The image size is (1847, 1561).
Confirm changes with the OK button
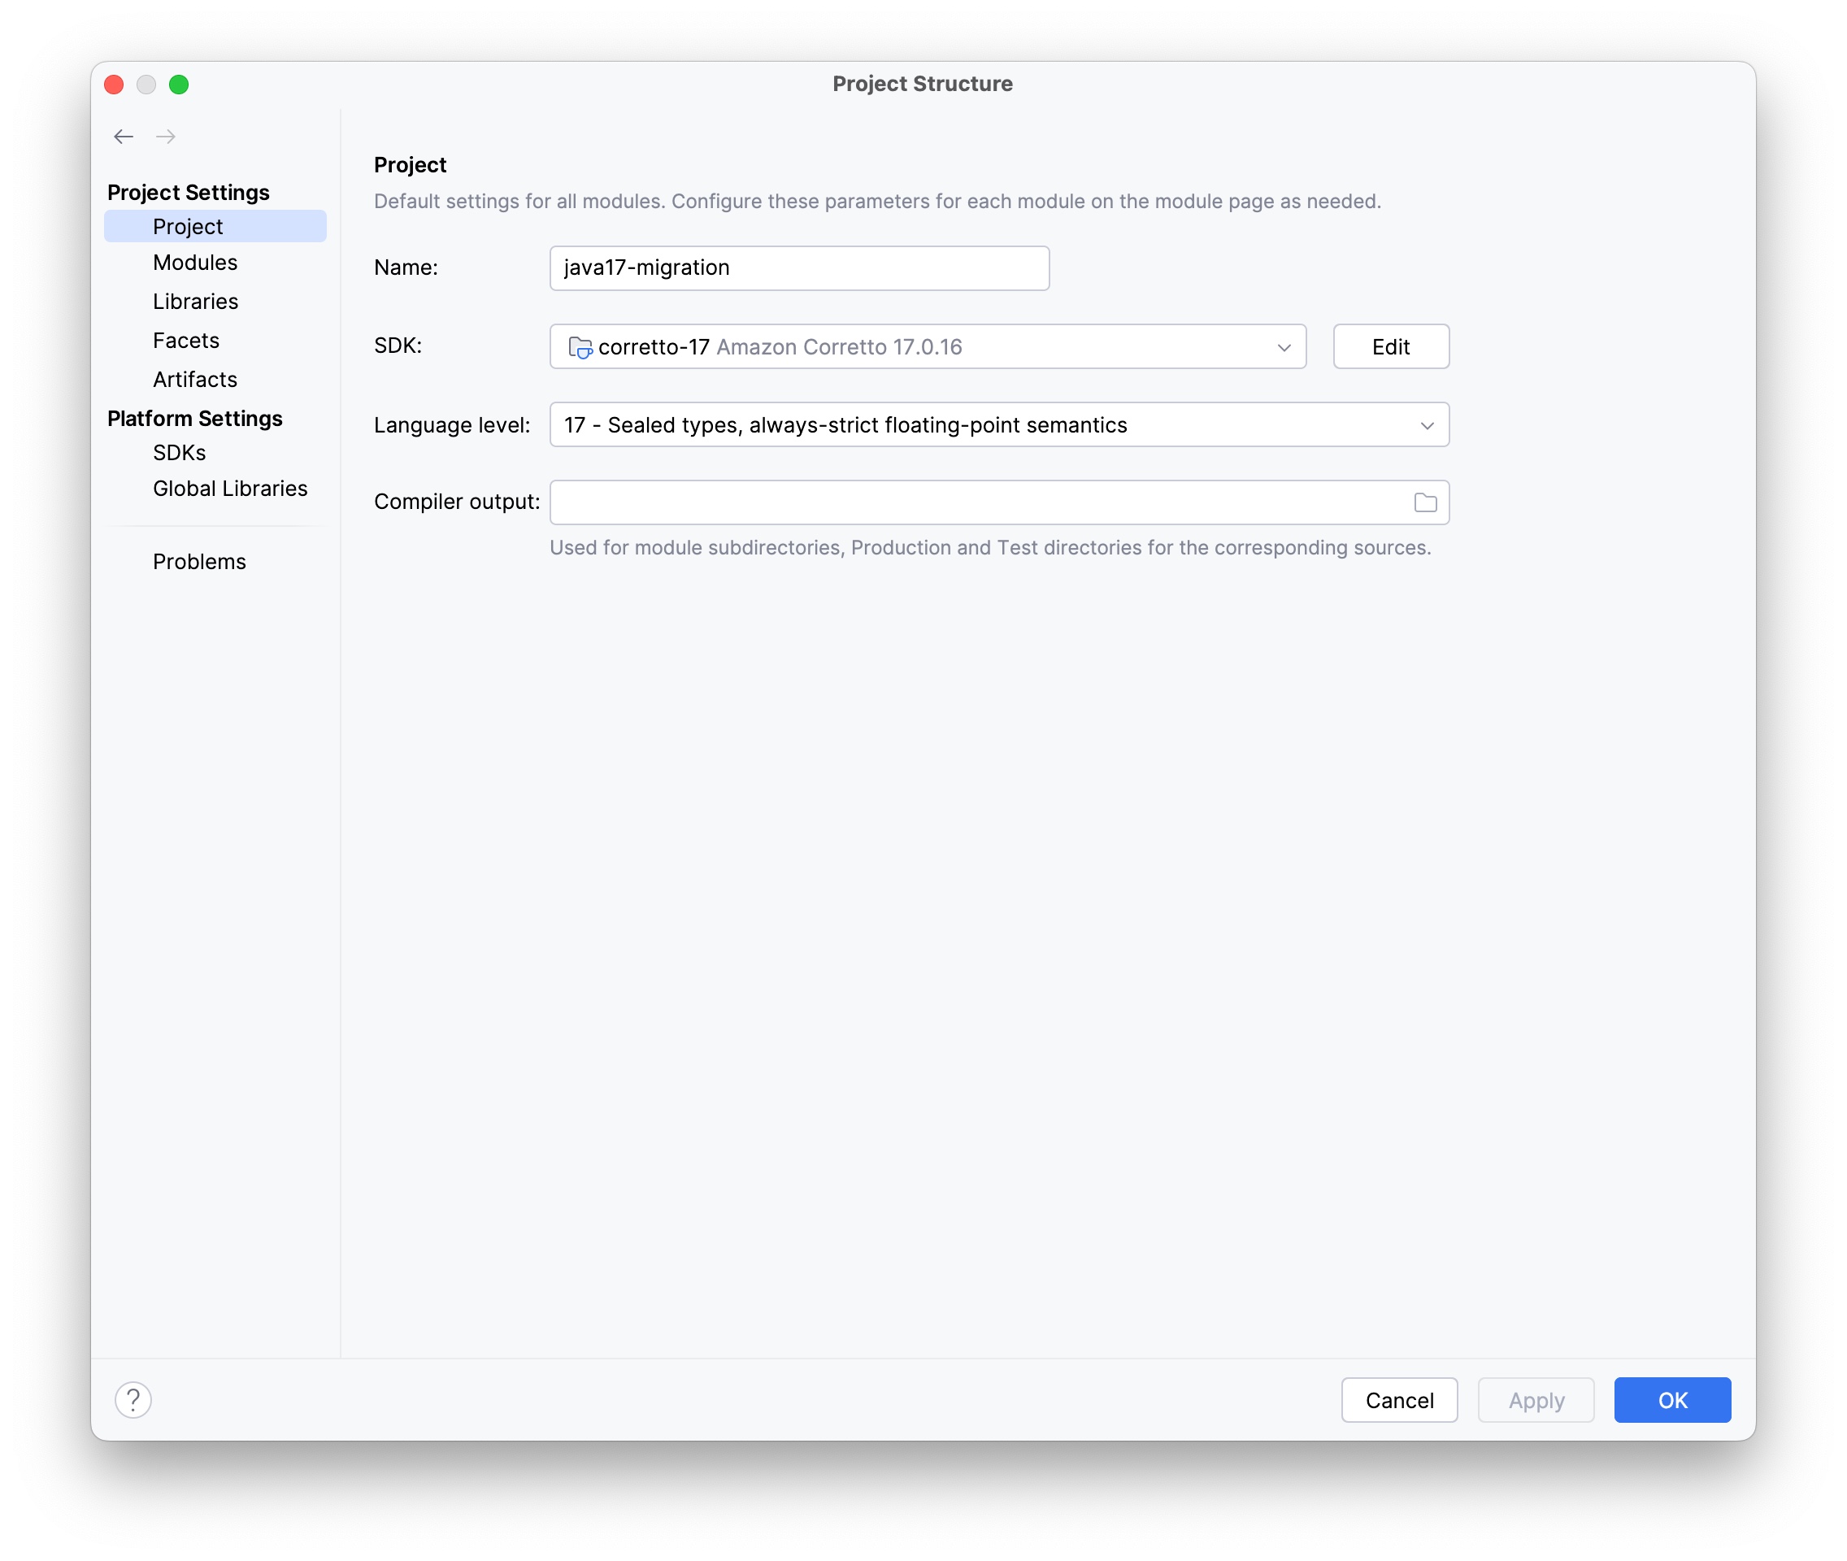[1671, 1400]
